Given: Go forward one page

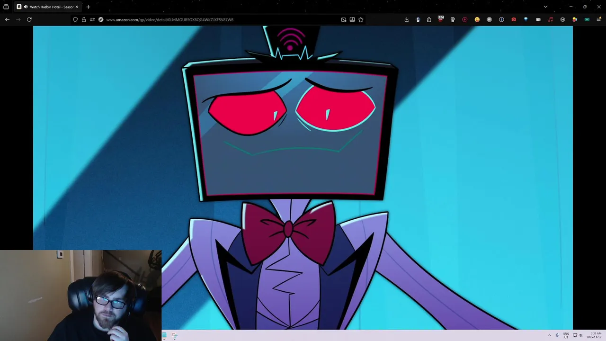Looking at the screenshot, I should (18, 19).
